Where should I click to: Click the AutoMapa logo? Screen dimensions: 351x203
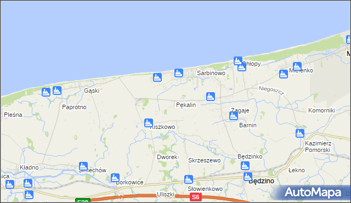(x=313, y=193)
